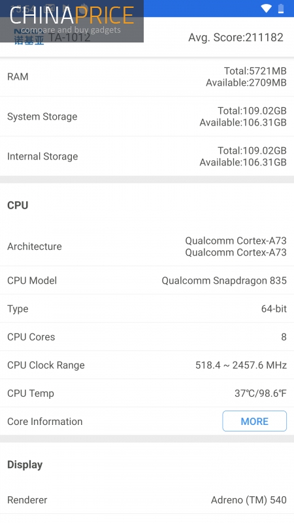The width and height of the screenshot is (294, 523).
Task: Tap the CPU Cores row
Action: pos(147,337)
